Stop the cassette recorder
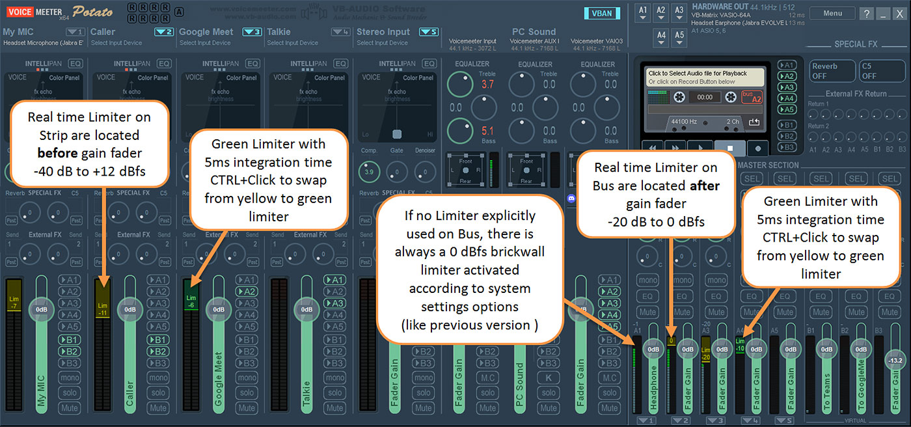The image size is (911, 427). click(729, 148)
